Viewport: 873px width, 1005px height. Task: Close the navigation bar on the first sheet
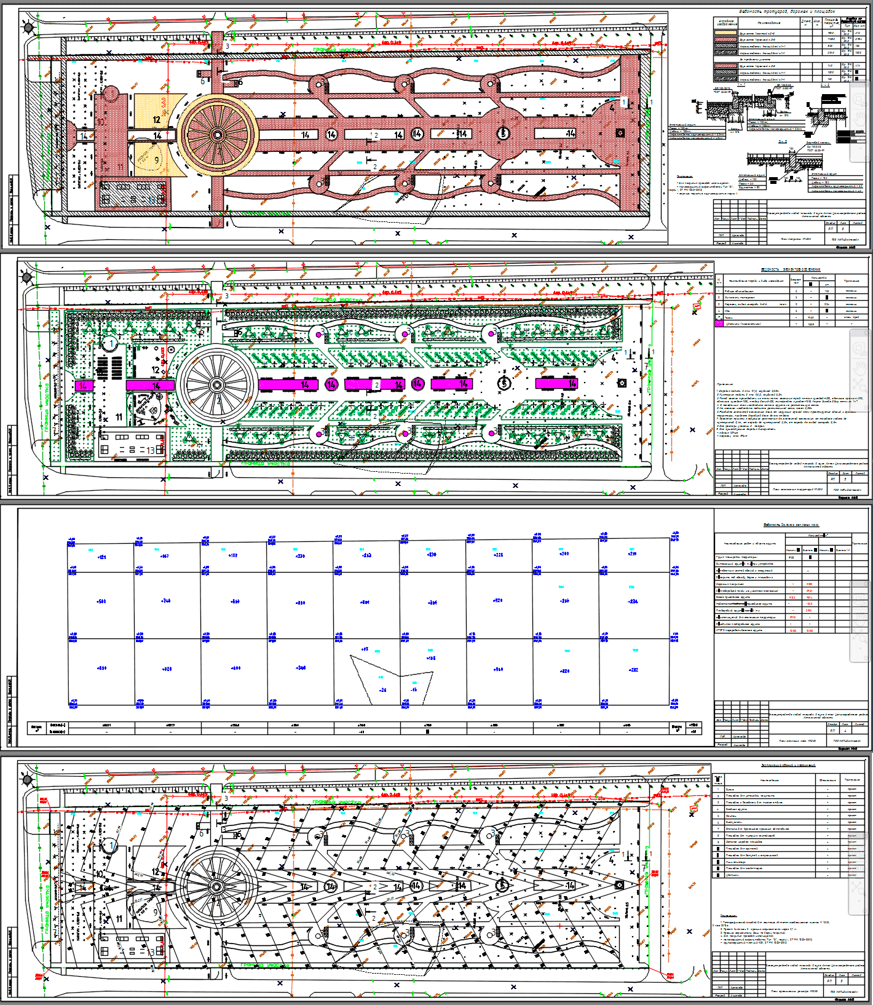tap(867, 84)
